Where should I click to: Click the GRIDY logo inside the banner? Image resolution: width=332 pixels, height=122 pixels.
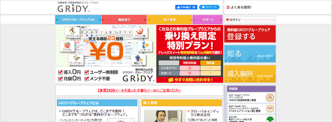point(138,78)
